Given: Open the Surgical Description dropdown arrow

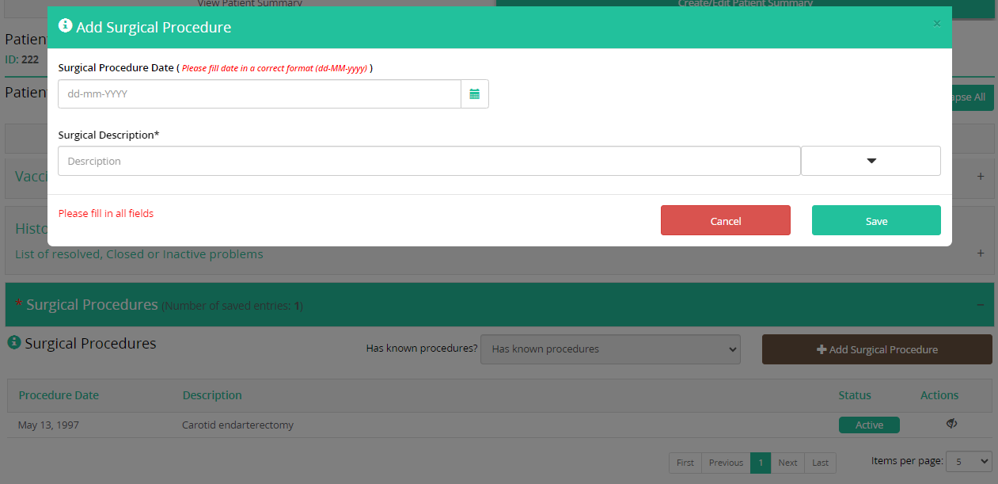Looking at the screenshot, I should click(x=871, y=161).
